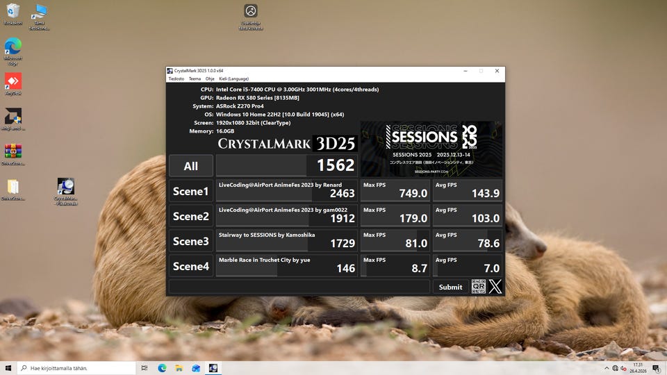Open File Explorer from the taskbar
Image resolution: width=667 pixels, height=375 pixels.
179,368
